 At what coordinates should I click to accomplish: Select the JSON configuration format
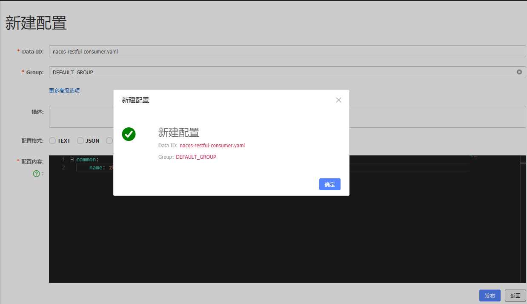[x=80, y=141]
